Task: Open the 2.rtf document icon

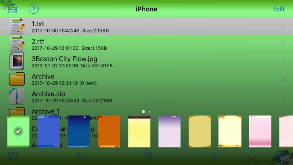Action: [x=17, y=43]
